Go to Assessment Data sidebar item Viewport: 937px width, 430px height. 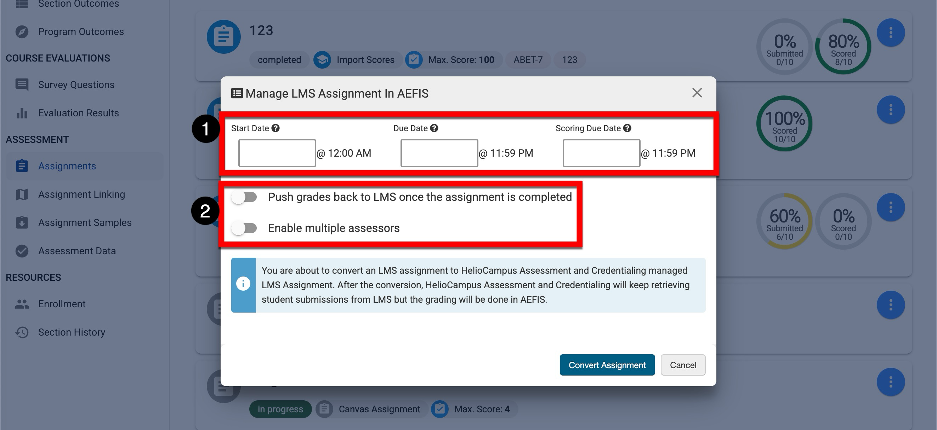click(x=77, y=251)
